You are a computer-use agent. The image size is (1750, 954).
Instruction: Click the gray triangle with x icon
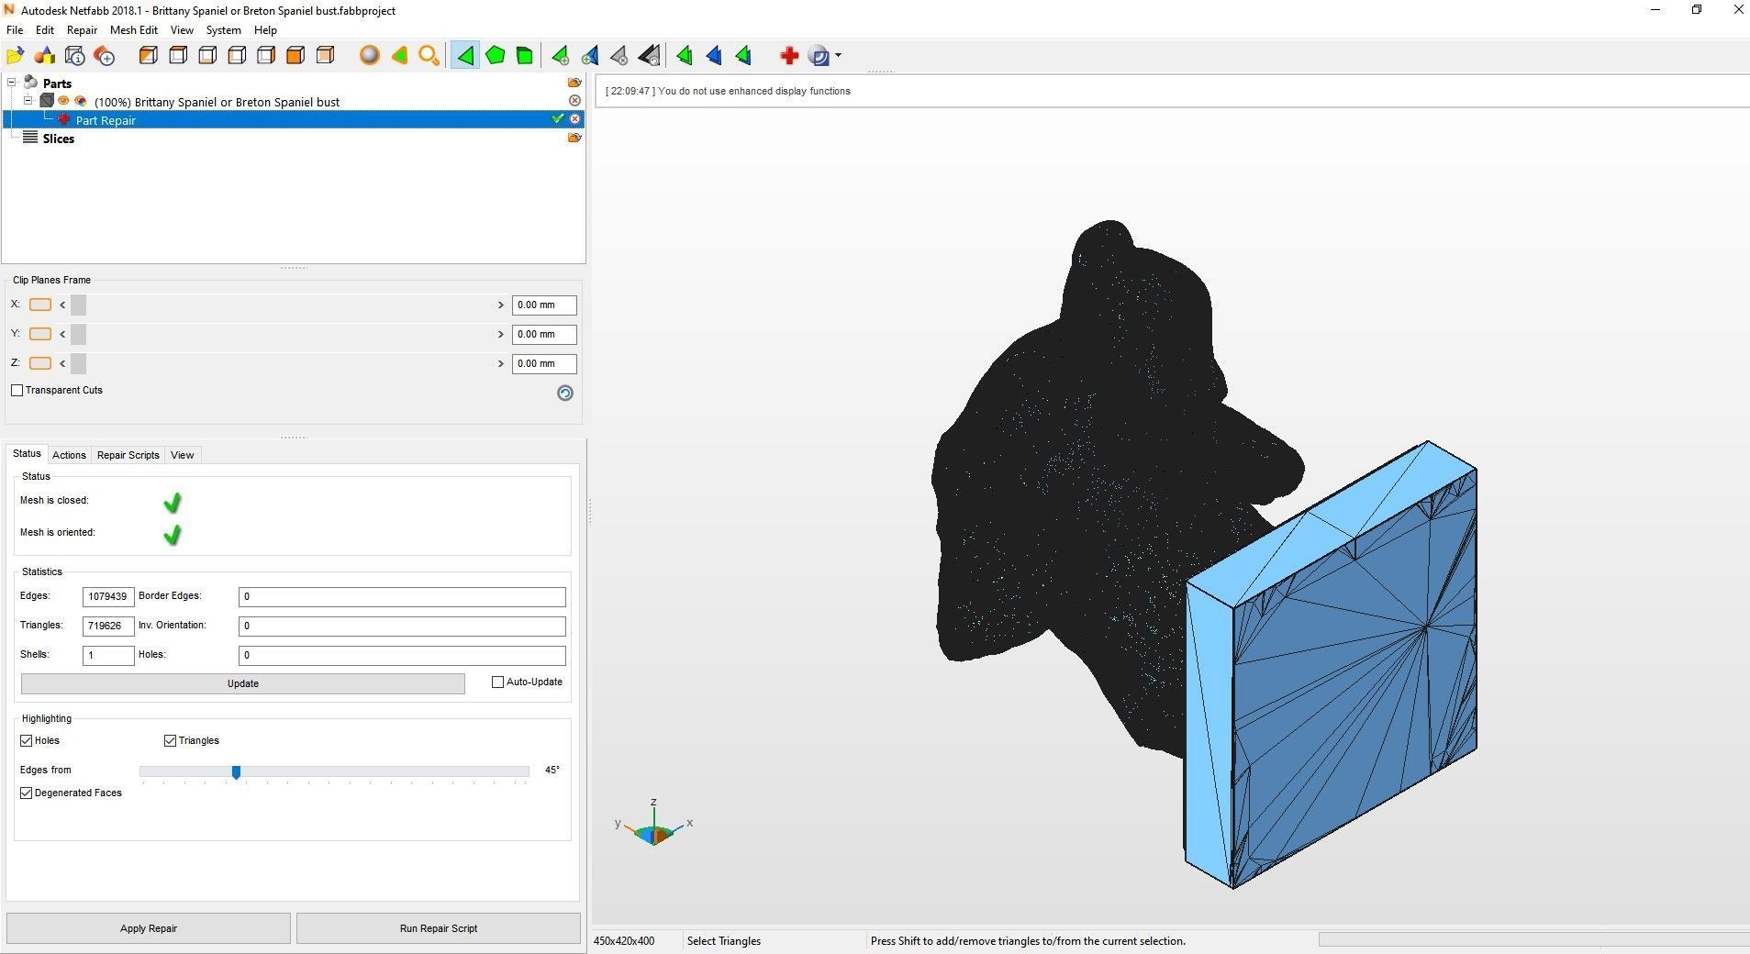coord(619,56)
